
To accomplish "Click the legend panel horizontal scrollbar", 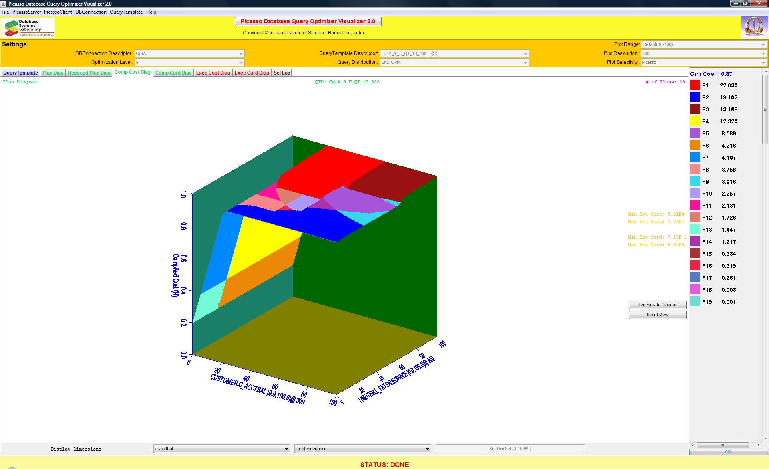I will coord(723,445).
